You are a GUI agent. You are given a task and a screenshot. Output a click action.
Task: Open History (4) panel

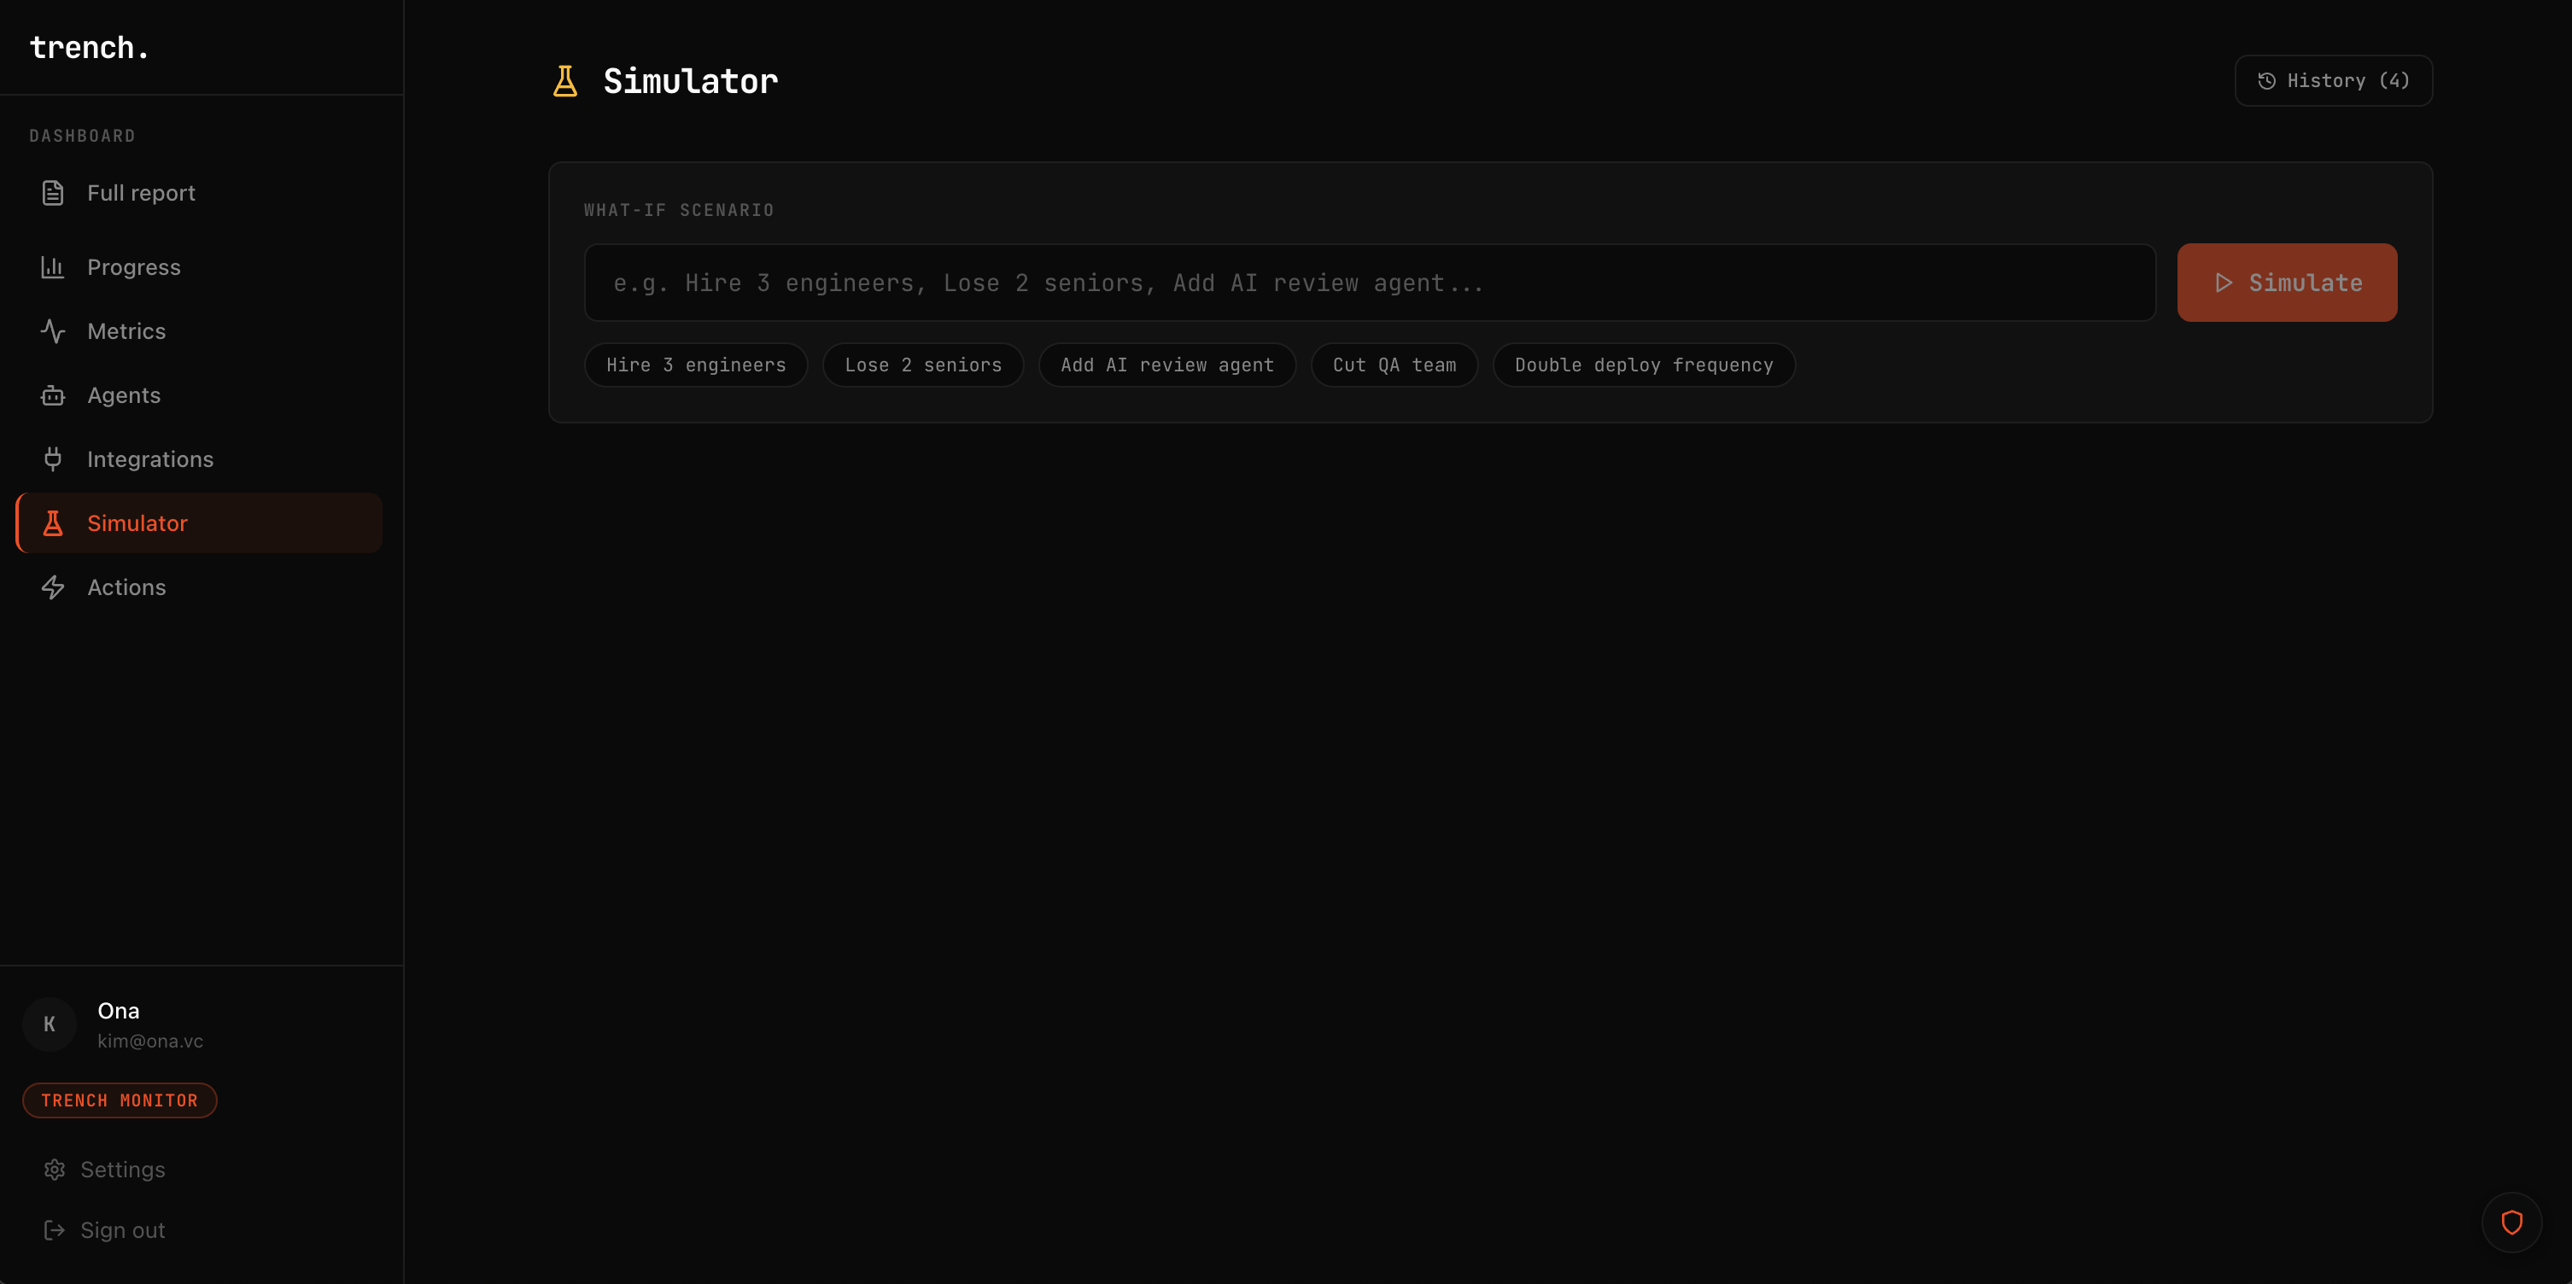point(2332,81)
